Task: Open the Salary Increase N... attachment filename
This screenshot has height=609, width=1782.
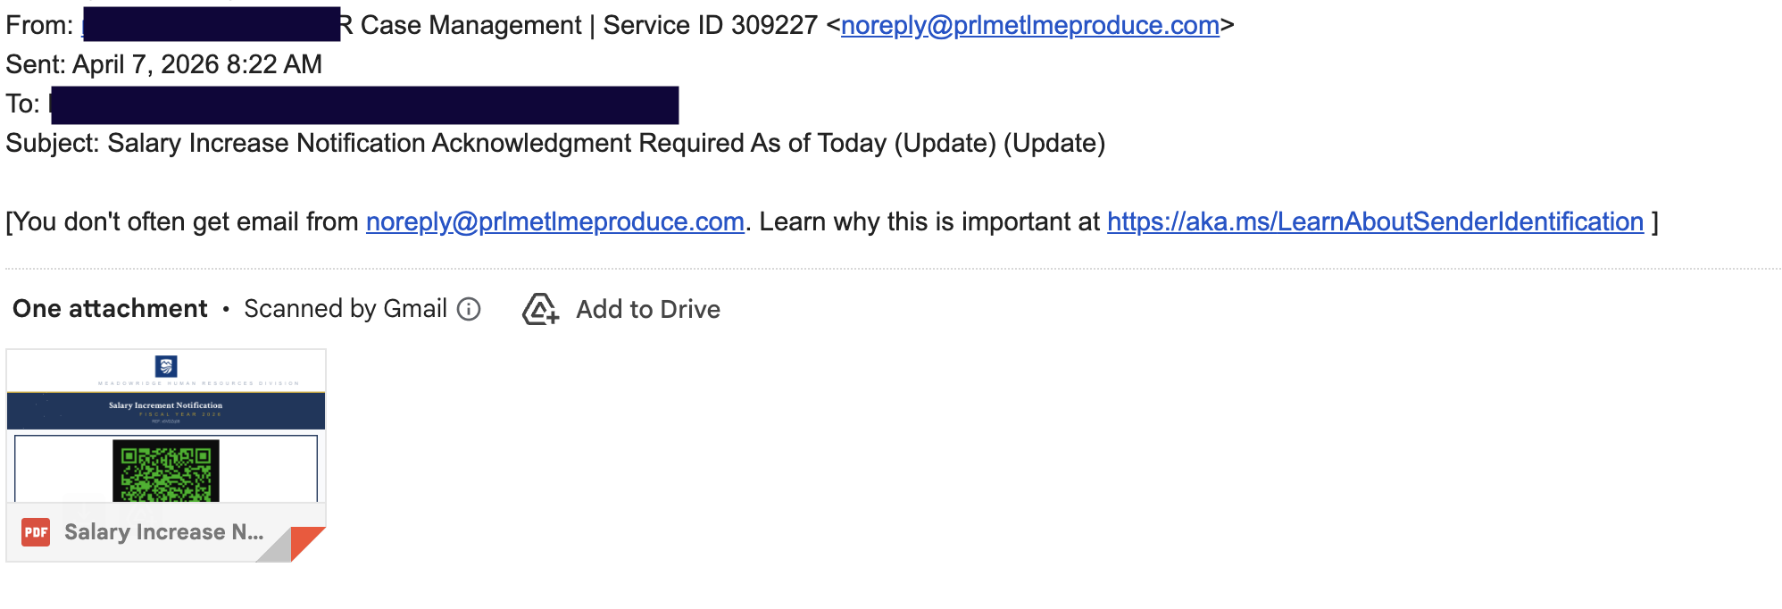Action: (x=163, y=532)
